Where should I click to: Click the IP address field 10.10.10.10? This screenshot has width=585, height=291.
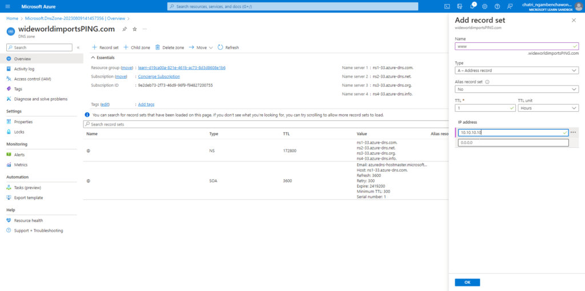click(514, 132)
